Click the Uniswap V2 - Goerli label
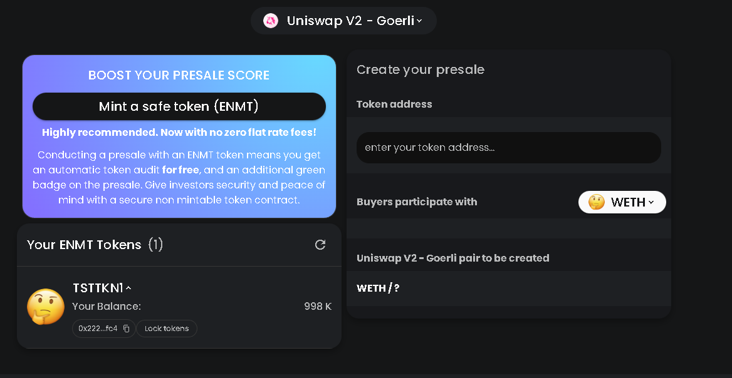The height and width of the screenshot is (378, 732). 350,21
